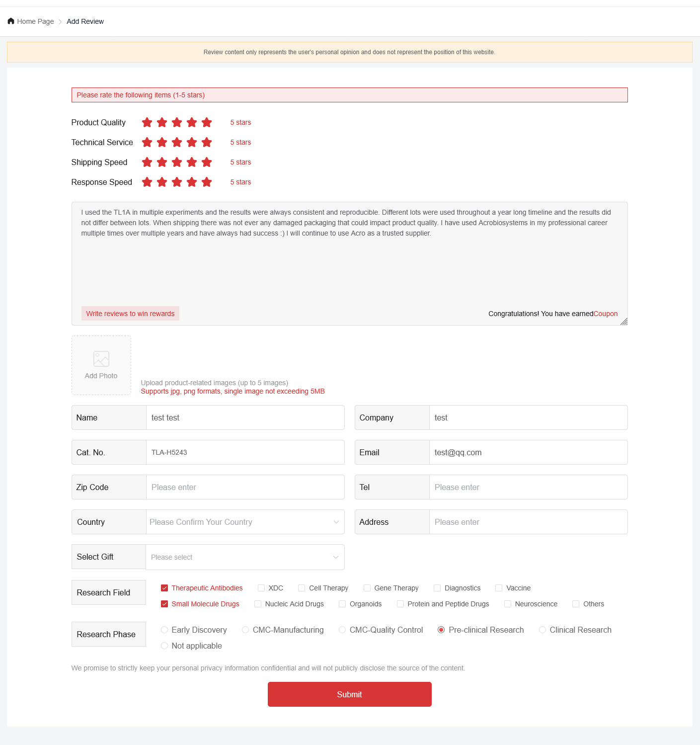Set Response Speed to two stars
The image size is (700, 745).
tap(162, 182)
